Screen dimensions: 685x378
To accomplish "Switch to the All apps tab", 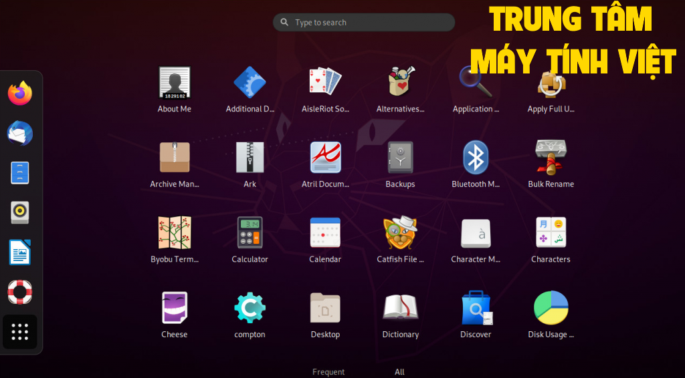I will 399,372.
